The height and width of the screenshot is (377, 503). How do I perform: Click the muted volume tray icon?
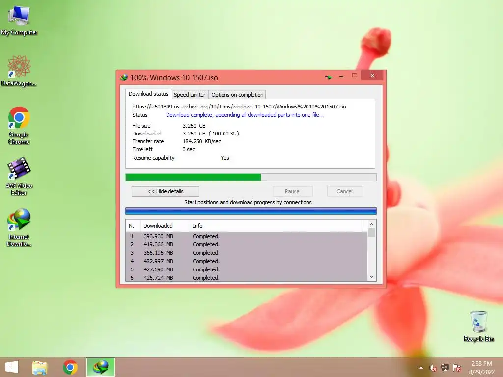pyautogui.click(x=433, y=368)
